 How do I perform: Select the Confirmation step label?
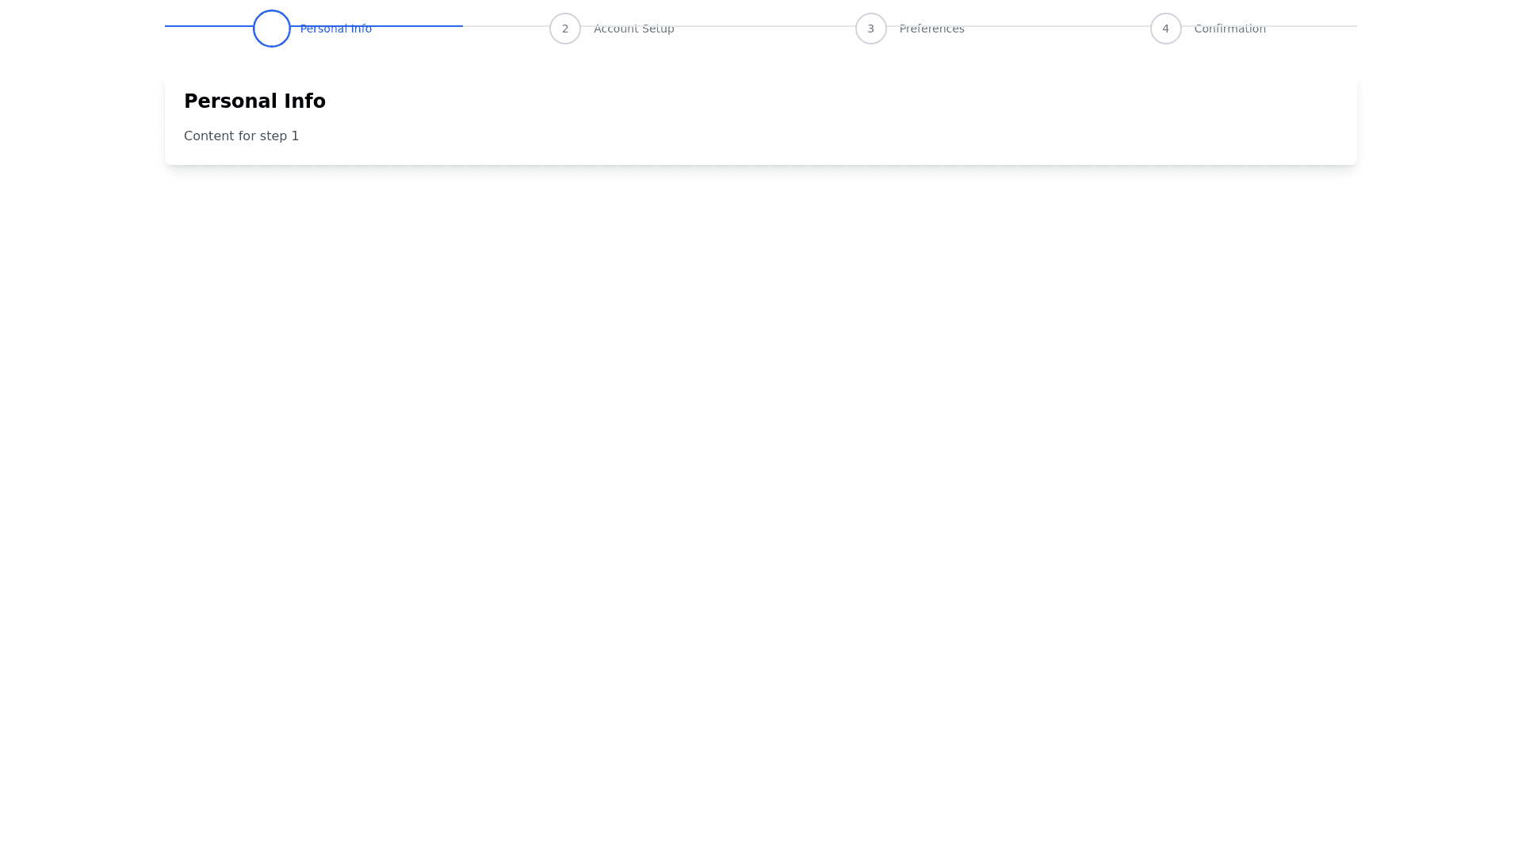(x=1230, y=29)
